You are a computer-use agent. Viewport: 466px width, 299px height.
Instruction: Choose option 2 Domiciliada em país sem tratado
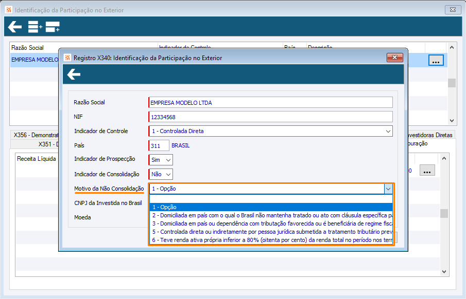(x=271, y=215)
